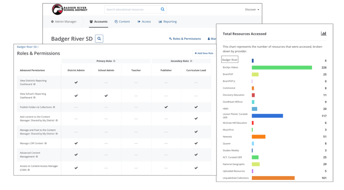Click info icon for View School's Reporting Dashboard
This screenshot has width=344, height=190.
click(35, 98)
